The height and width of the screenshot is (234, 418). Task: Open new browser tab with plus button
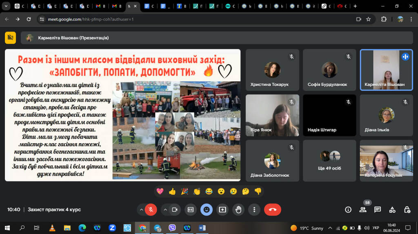pyautogui.click(x=355, y=6)
